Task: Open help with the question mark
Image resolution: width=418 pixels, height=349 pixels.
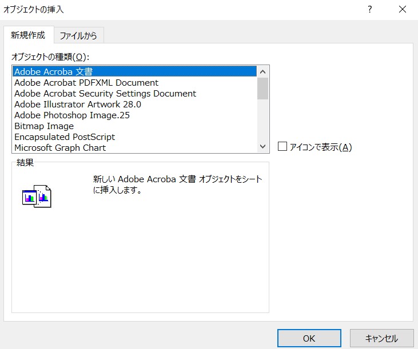Action: [x=370, y=10]
